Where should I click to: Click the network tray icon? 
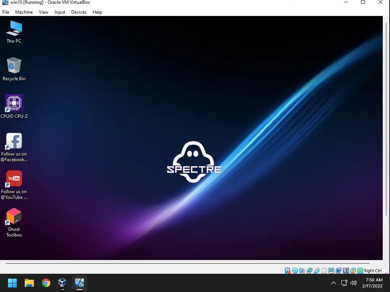point(344,283)
